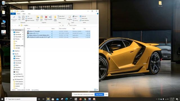Open Chrome from the taskbar
This screenshot has height=101, width=180.
click(x=85, y=99)
